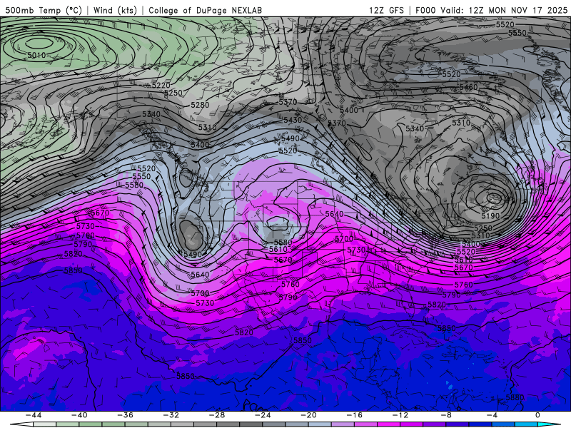Click the -44 color bar tick label
This screenshot has width=571, height=428.
[x=34, y=415]
